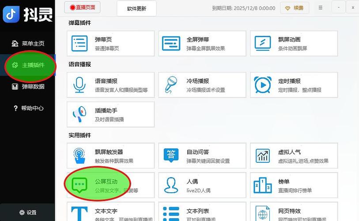The height and width of the screenshot is (221, 359).
Task: Open the 虚拟人气 chart icon
Action: 263,156
